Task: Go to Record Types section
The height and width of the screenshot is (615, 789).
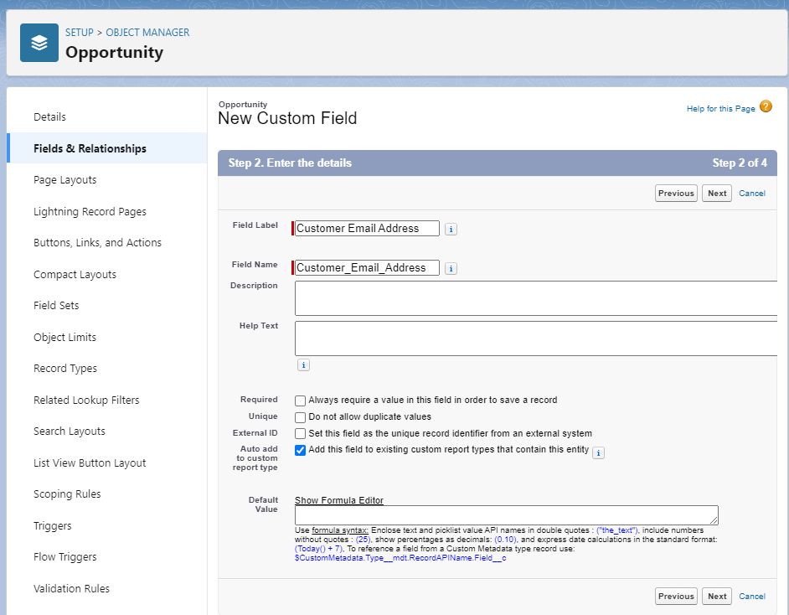Action: pyautogui.click(x=65, y=369)
